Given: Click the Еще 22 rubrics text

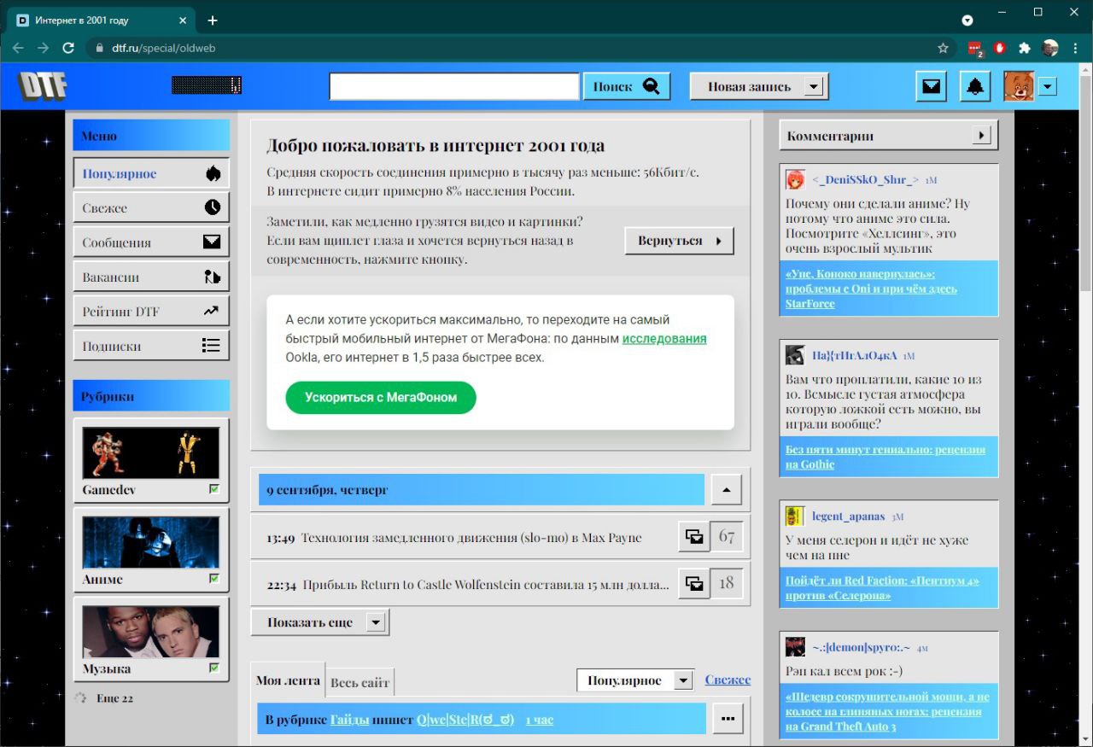Looking at the screenshot, I should pyautogui.click(x=114, y=698).
